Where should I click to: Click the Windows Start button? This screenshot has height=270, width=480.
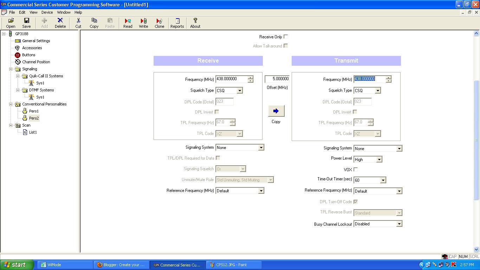17,265
